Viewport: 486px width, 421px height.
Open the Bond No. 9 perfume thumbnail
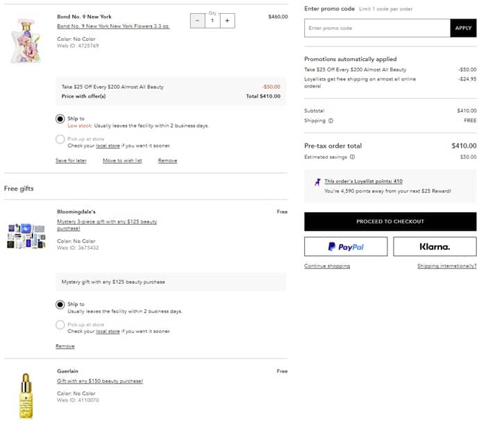(x=26, y=40)
